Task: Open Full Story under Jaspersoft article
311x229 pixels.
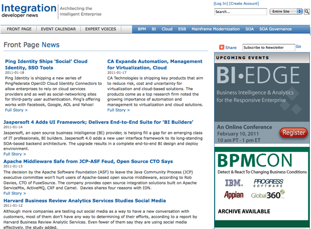Action: (x=15, y=154)
